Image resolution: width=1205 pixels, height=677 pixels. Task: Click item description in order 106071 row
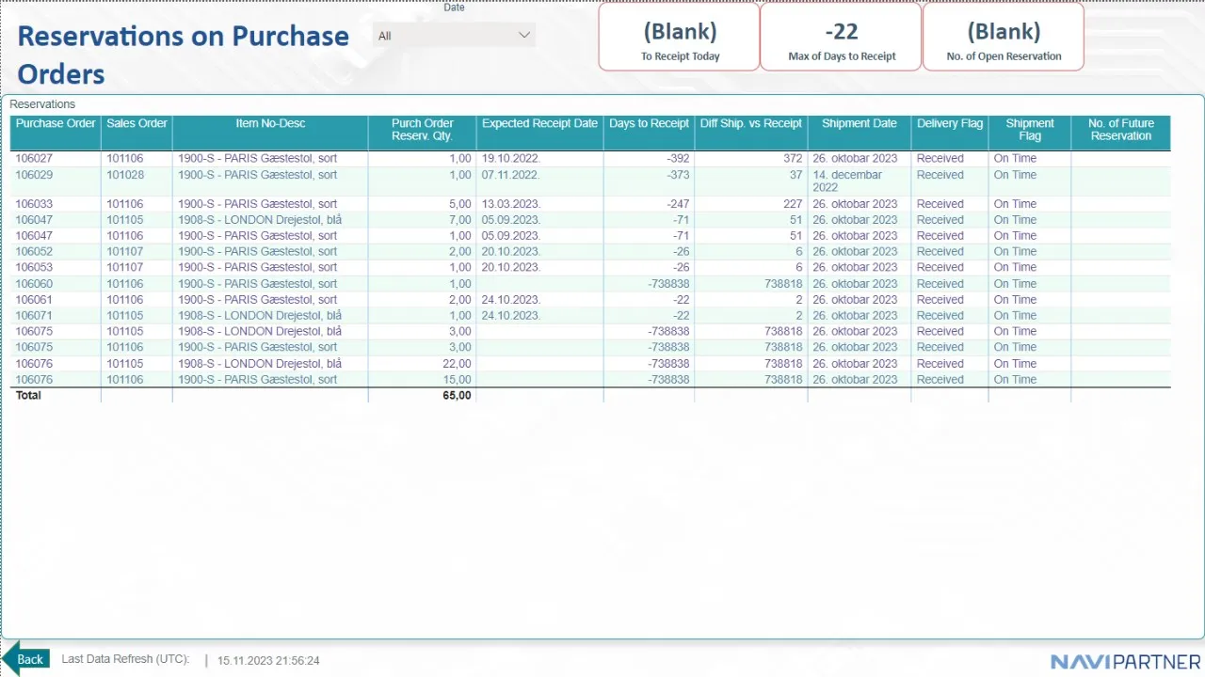click(x=260, y=316)
